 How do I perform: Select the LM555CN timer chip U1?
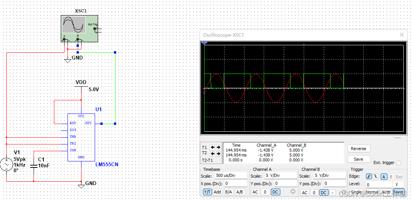tap(81, 137)
